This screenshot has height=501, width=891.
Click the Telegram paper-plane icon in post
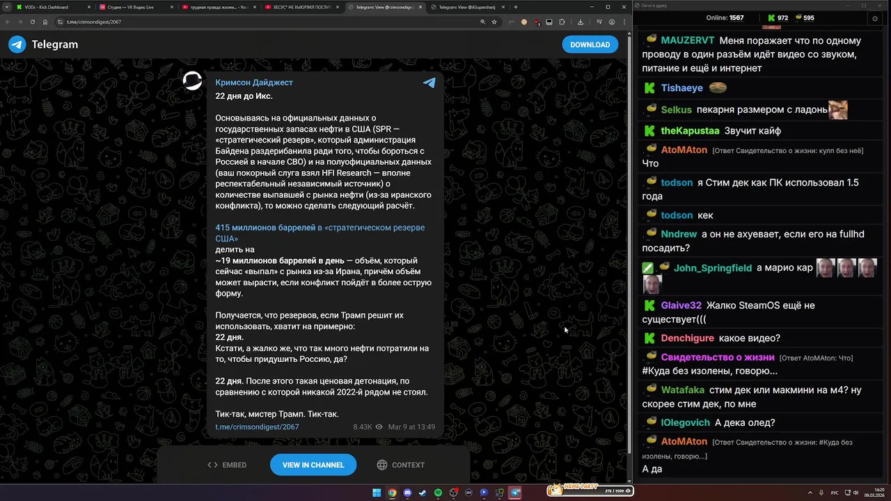tap(429, 83)
